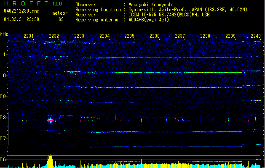This screenshot has width=265, height=168.
Task: Click the bright red meteor echo near 2232
Action: pyautogui.click(x=50, y=120)
